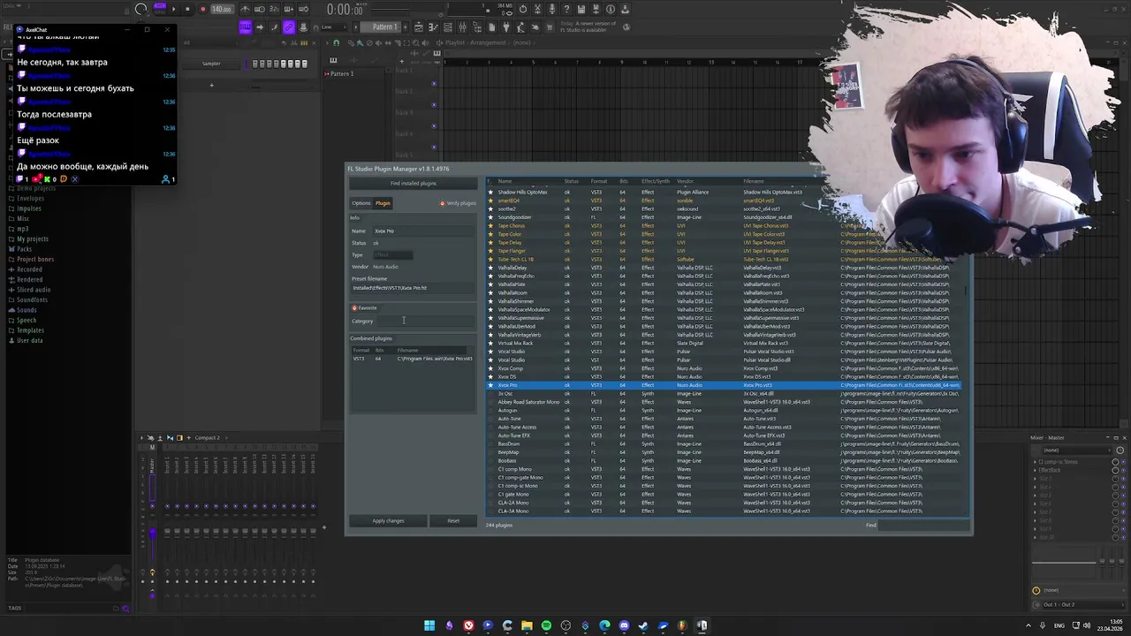The width and height of the screenshot is (1131, 636).
Task: Add a channel with plus button
Action: 211,85
